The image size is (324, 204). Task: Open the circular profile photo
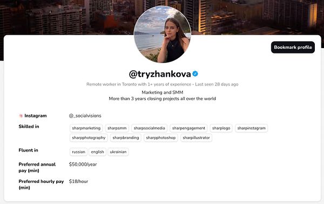point(163,35)
